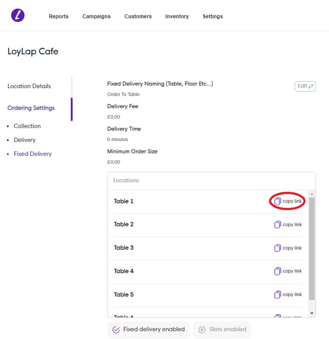This screenshot has width=329, height=339.
Task: Select the Table 5 row label
Action: point(124,295)
